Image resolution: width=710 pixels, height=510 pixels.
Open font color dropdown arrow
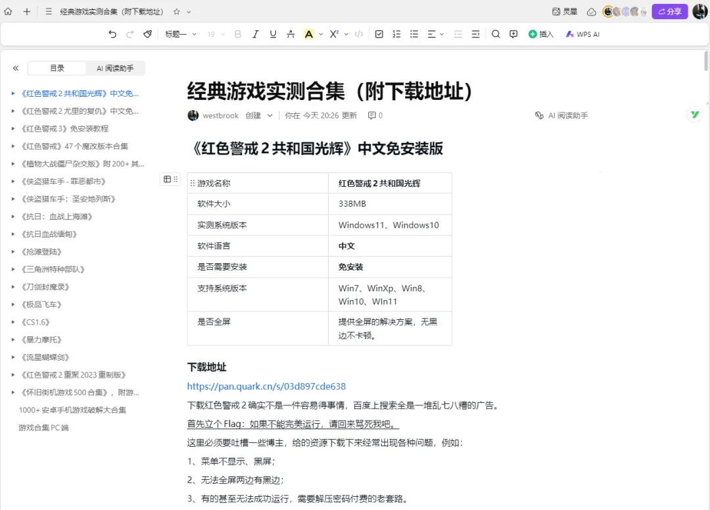[x=321, y=34]
